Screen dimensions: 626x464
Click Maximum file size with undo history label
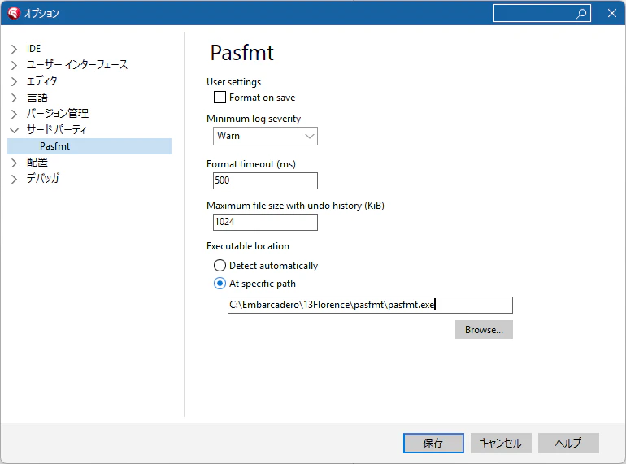[x=295, y=206]
